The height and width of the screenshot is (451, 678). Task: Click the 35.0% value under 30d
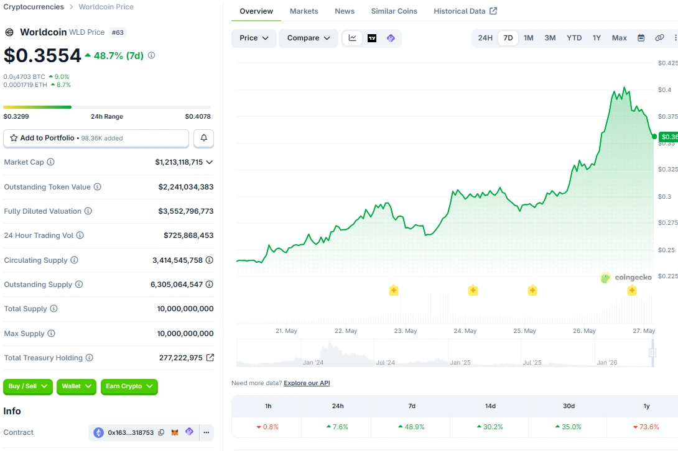tap(568, 427)
